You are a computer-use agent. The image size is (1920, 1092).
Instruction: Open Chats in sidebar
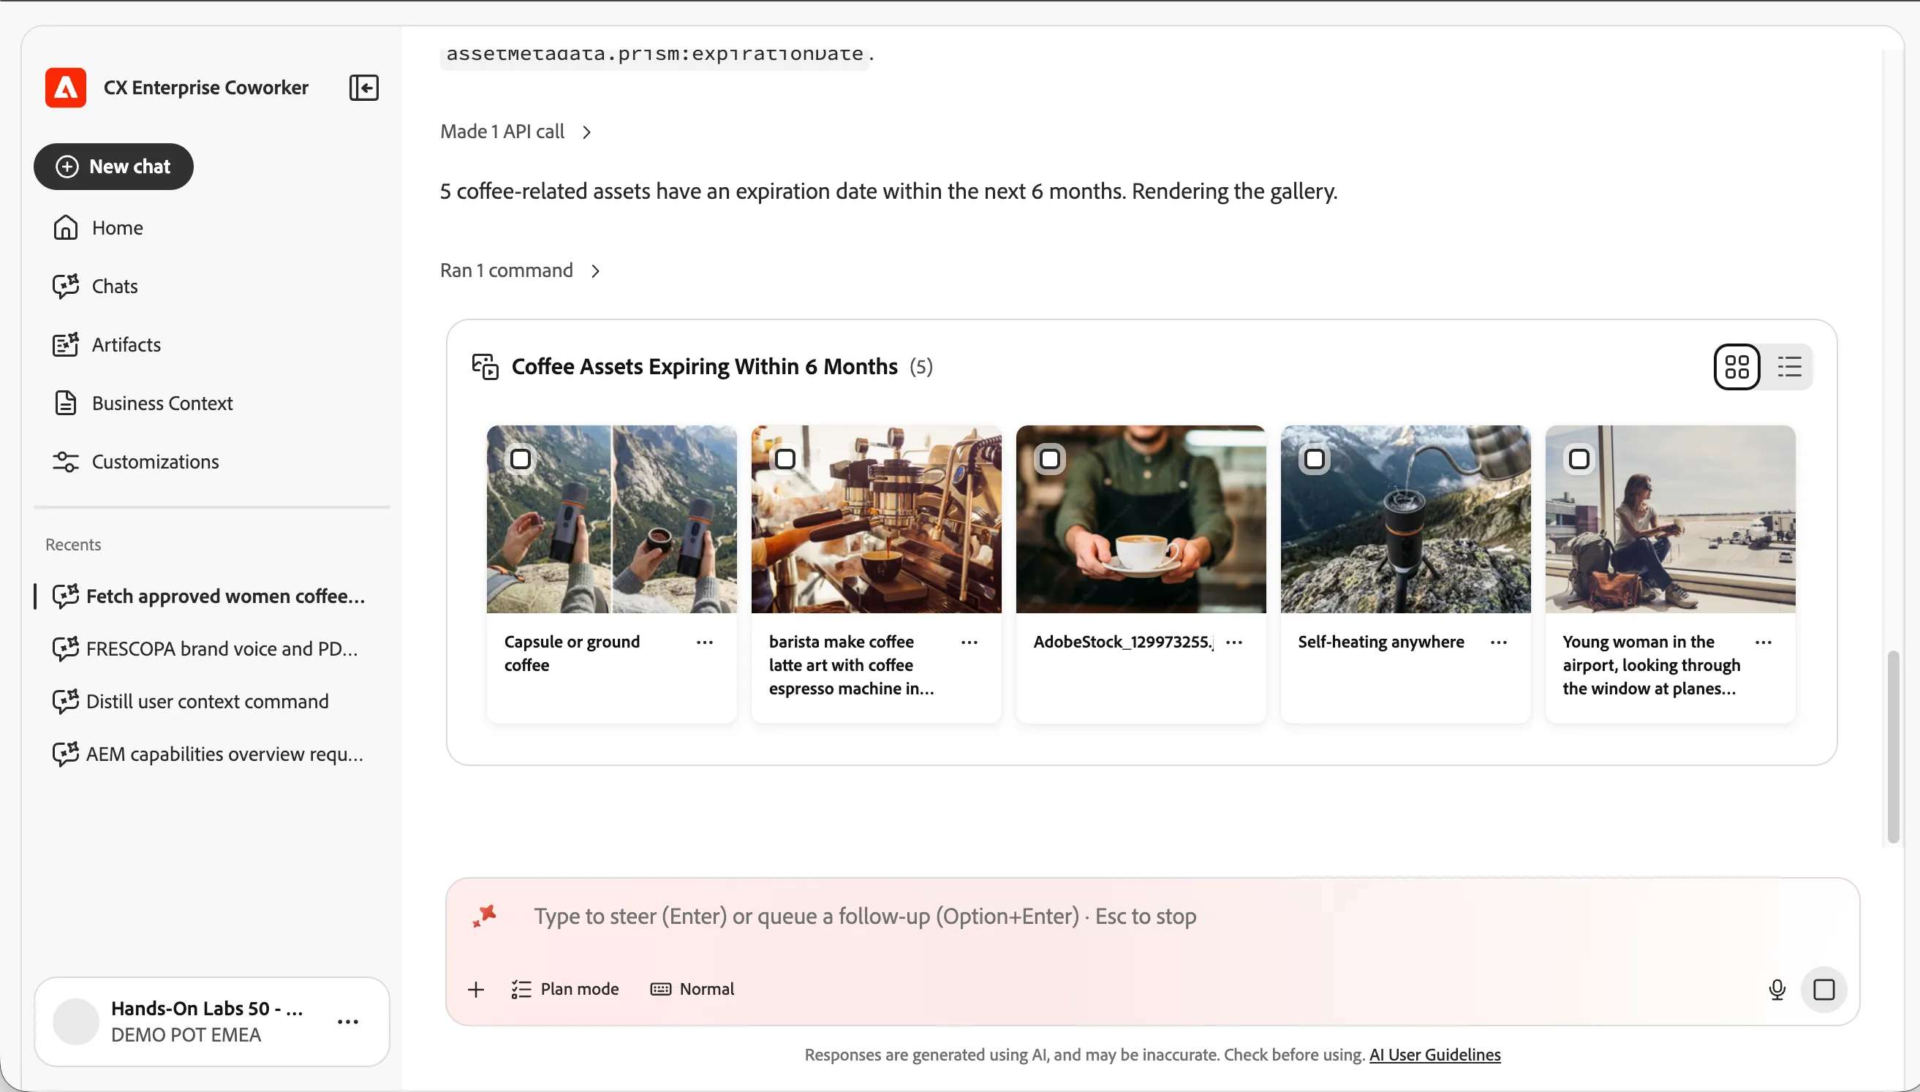coord(211,286)
